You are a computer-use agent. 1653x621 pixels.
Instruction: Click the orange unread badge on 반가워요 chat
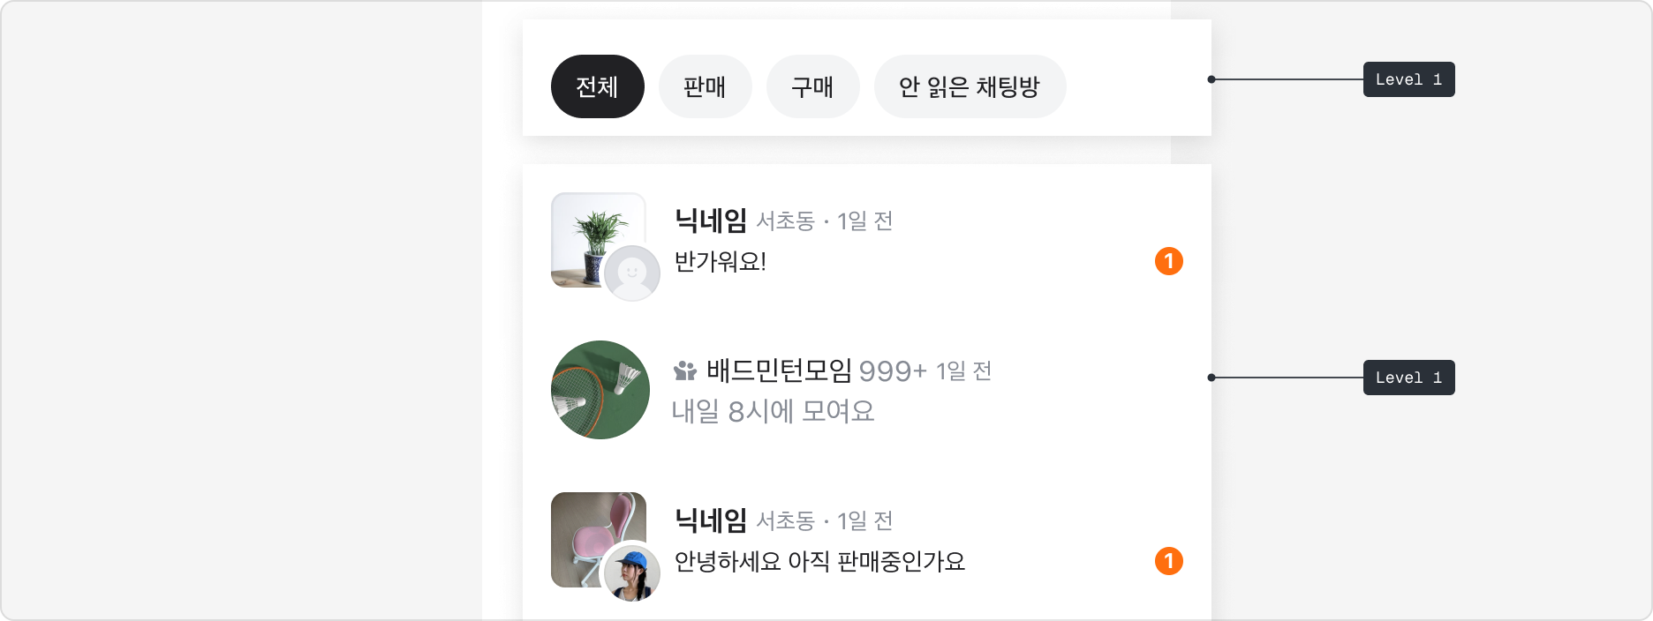[1169, 261]
